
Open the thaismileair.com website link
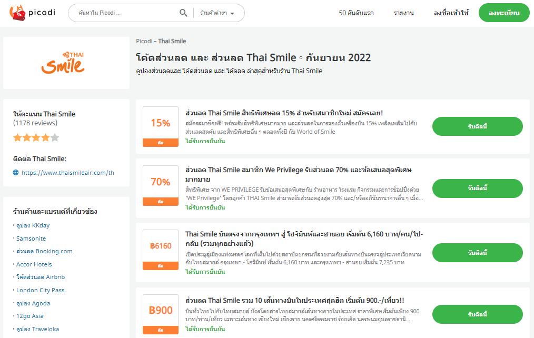pos(68,173)
